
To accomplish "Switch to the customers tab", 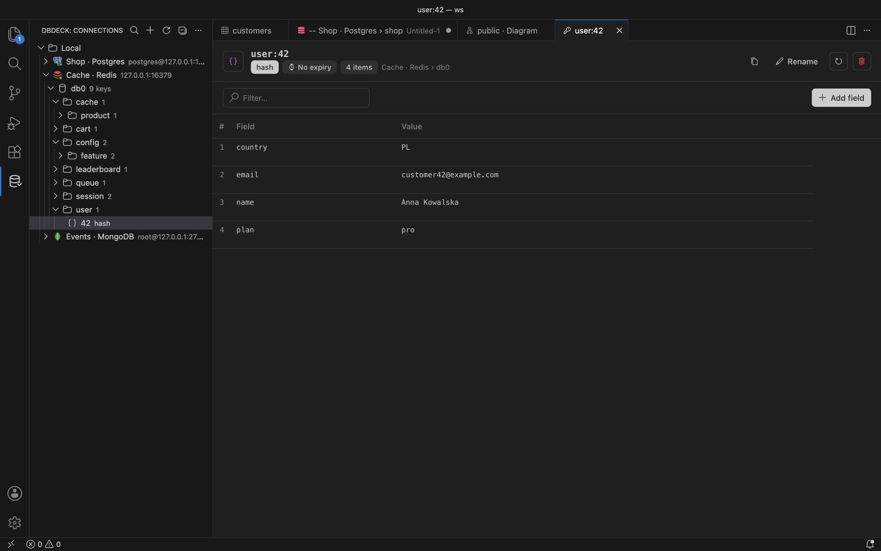I will coord(251,30).
